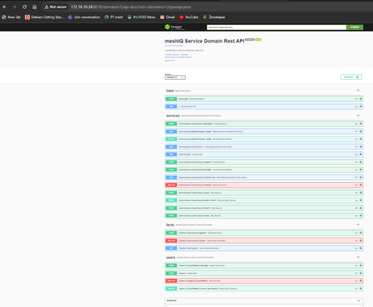373x307 pixels.
Task: Open the Servers dropdown
Action: (x=175, y=78)
